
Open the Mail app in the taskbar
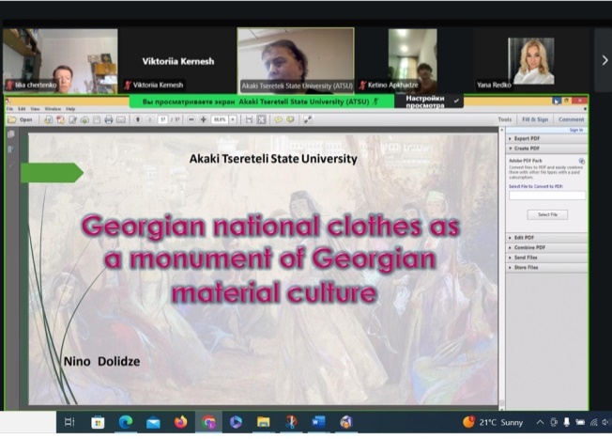tap(153, 423)
